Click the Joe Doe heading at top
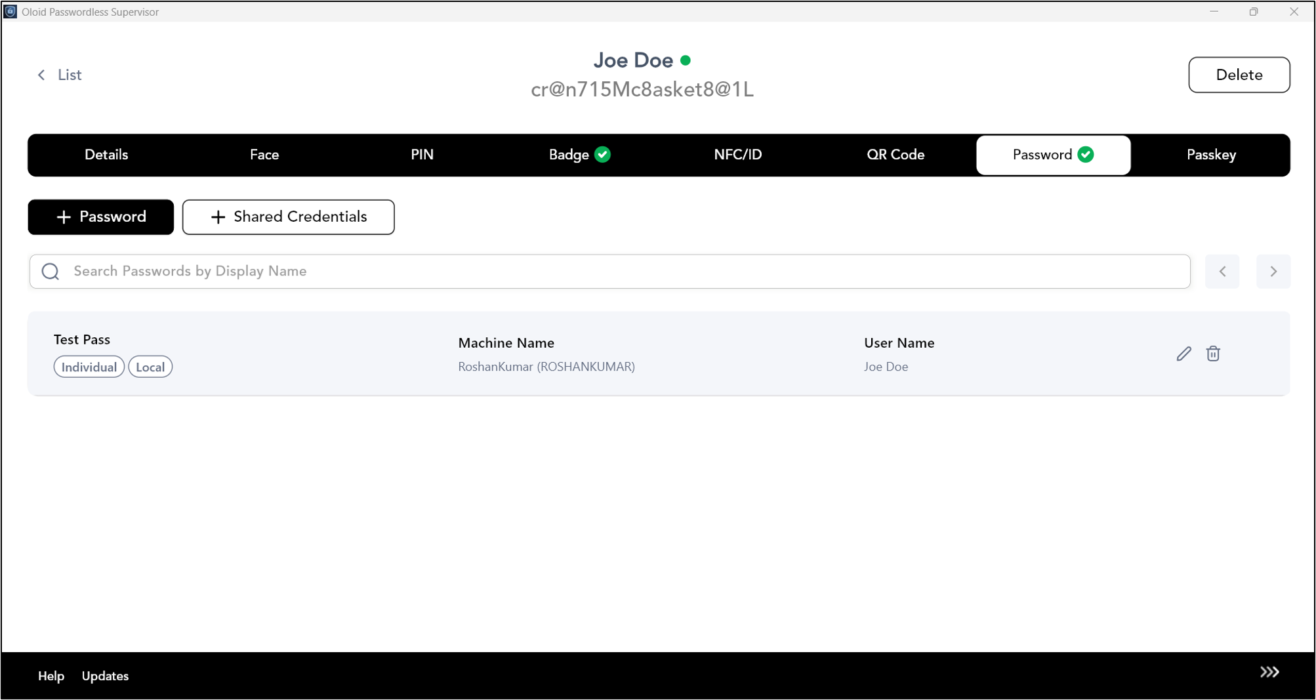 coord(633,60)
